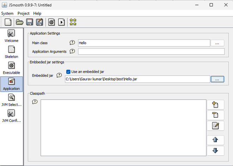Screen dimensions: 233x166
Task: Run executable with the play icon
Action: click(x=61, y=22)
